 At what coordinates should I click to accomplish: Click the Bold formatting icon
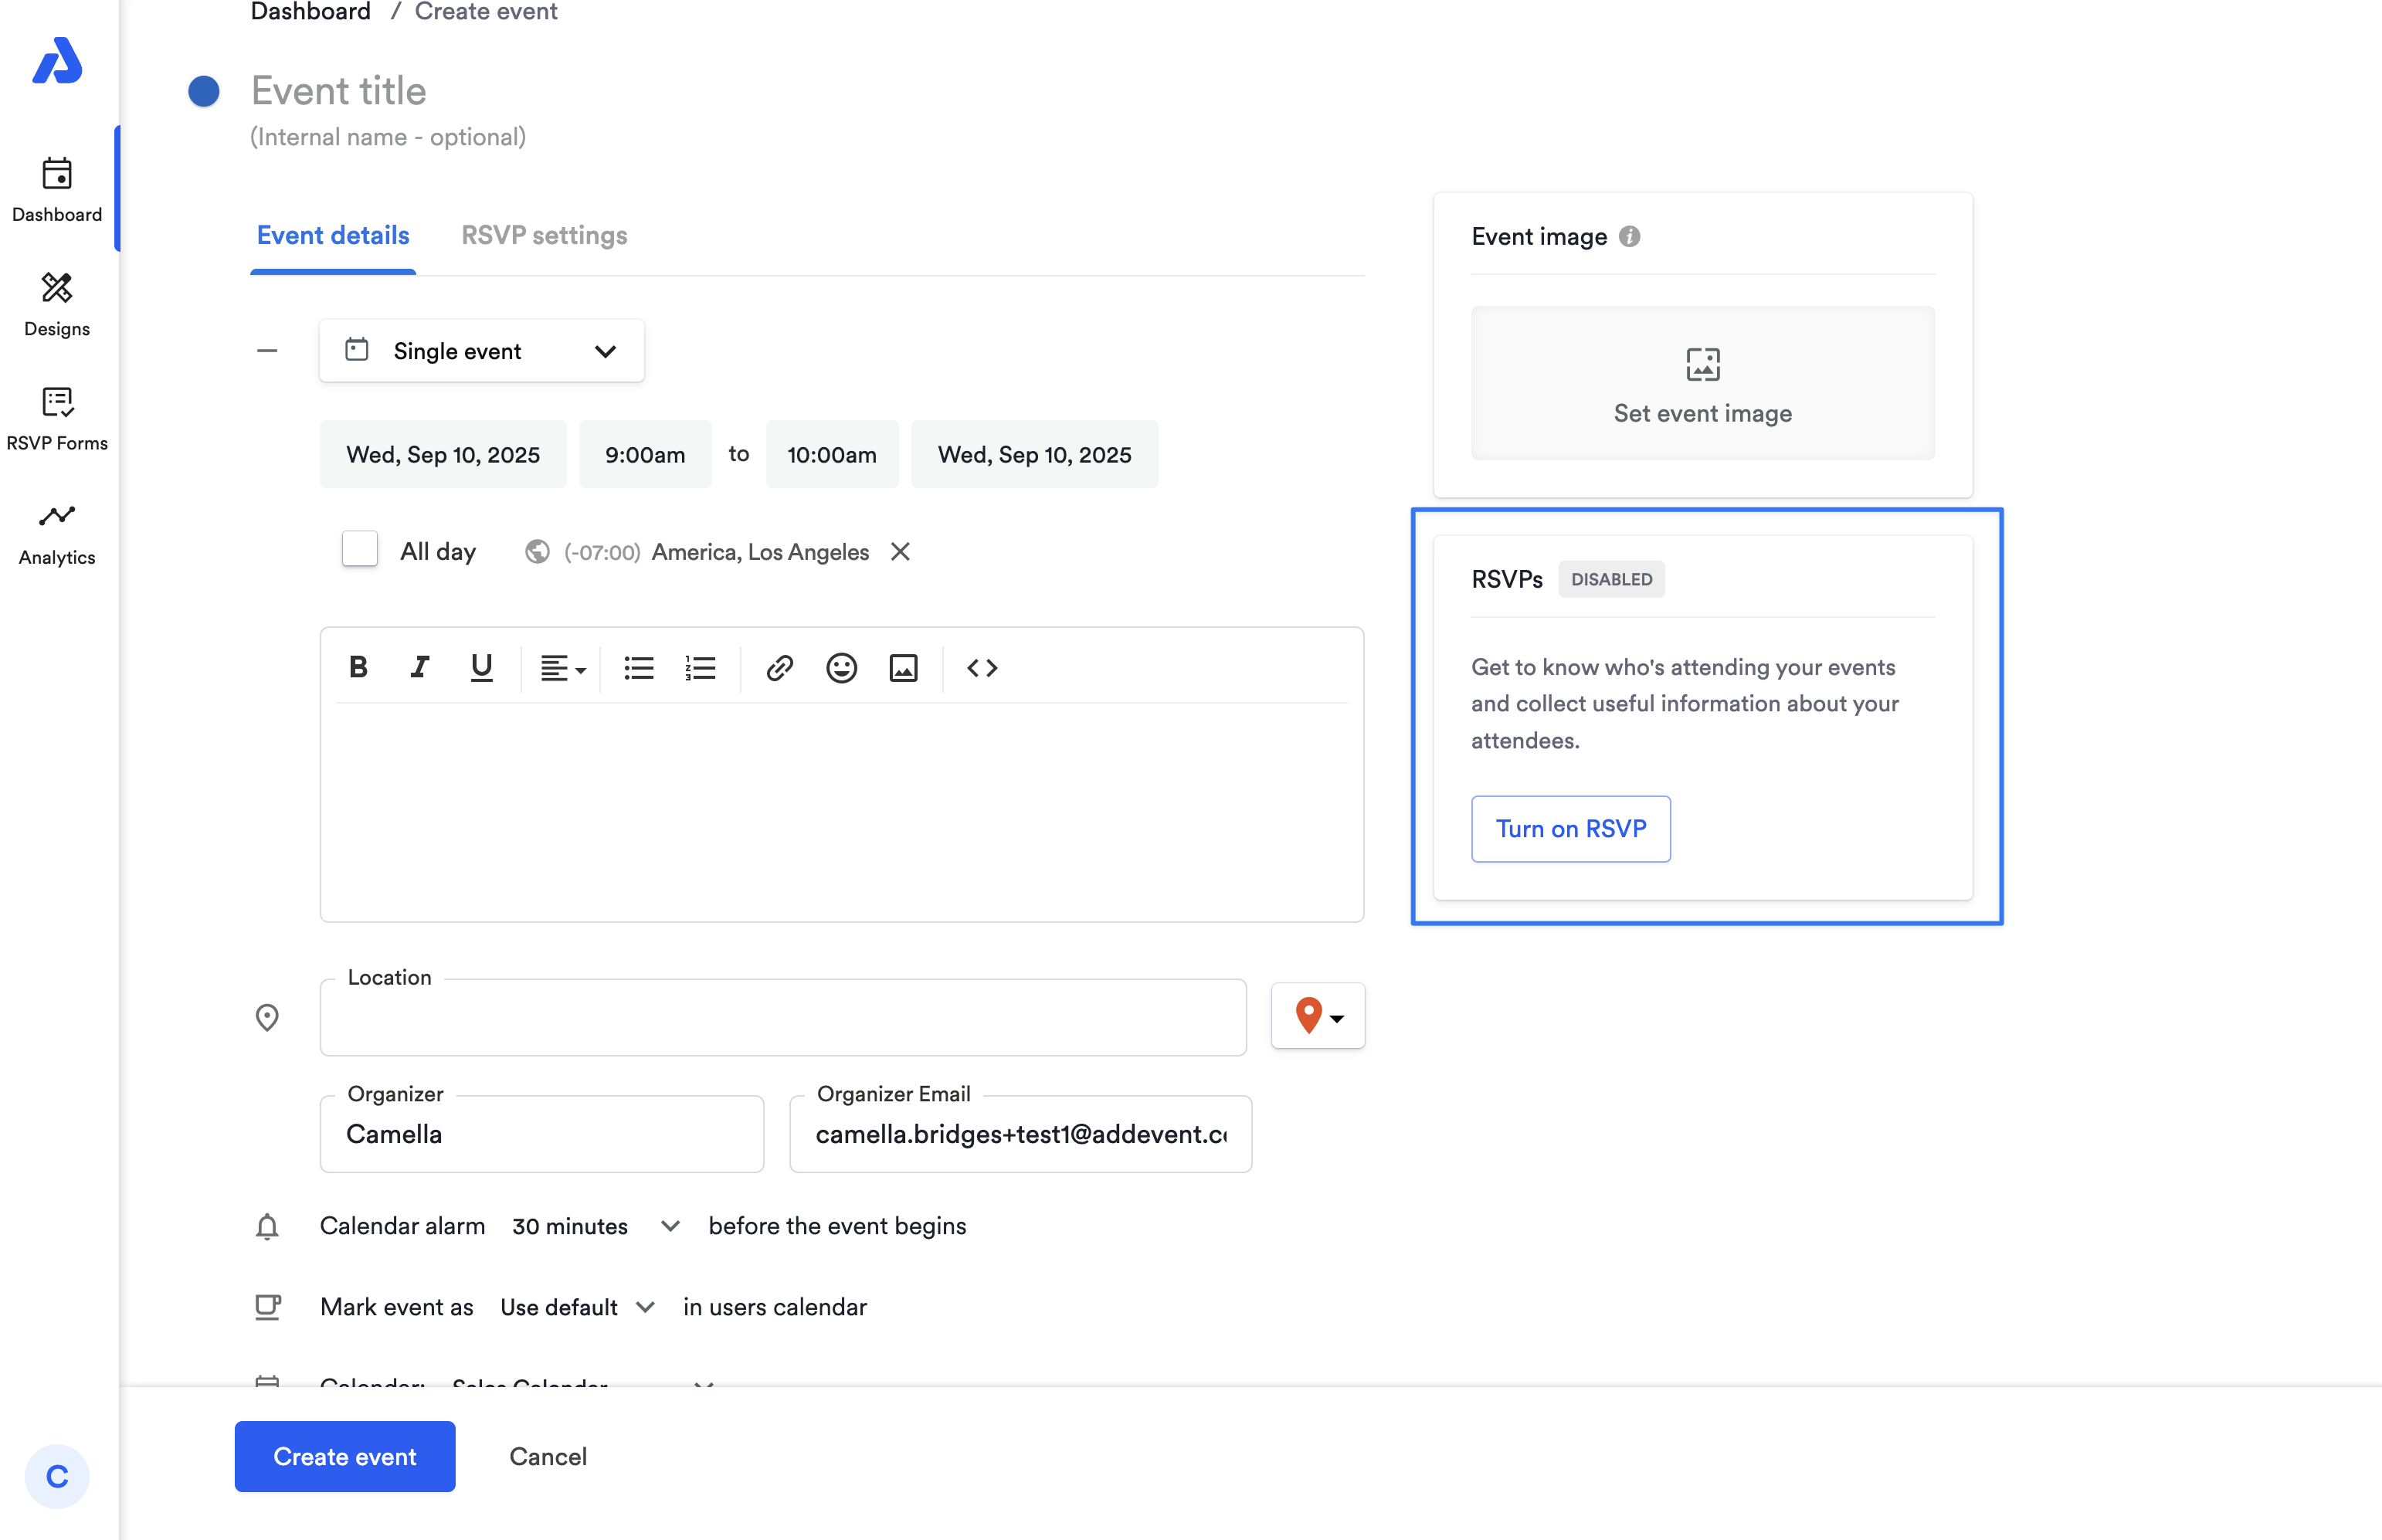tap(358, 667)
